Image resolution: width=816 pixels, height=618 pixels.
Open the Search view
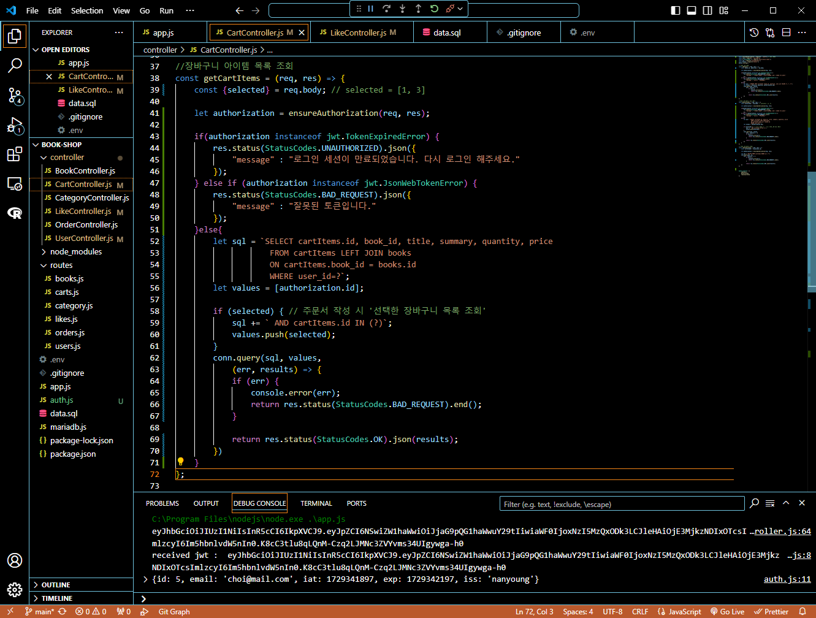(x=15, y=66)
